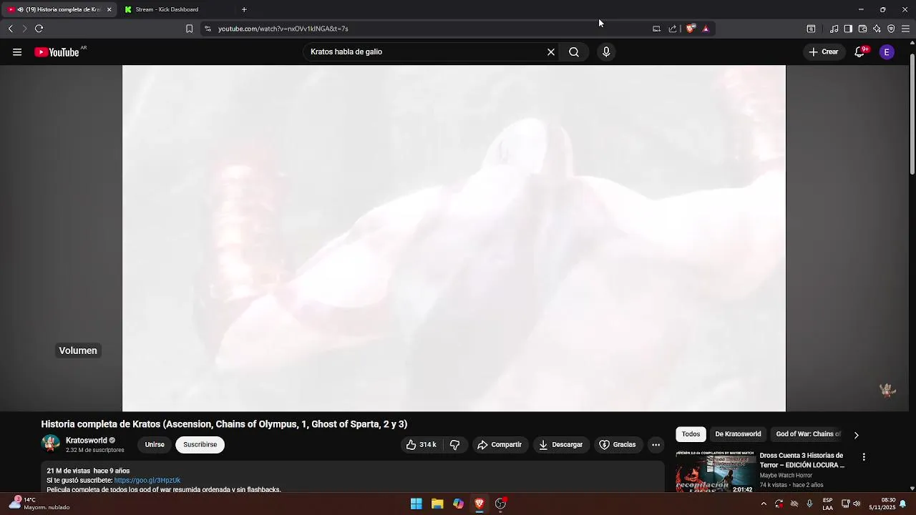
Task: Click the Gracias button
Action: [617, 444]
